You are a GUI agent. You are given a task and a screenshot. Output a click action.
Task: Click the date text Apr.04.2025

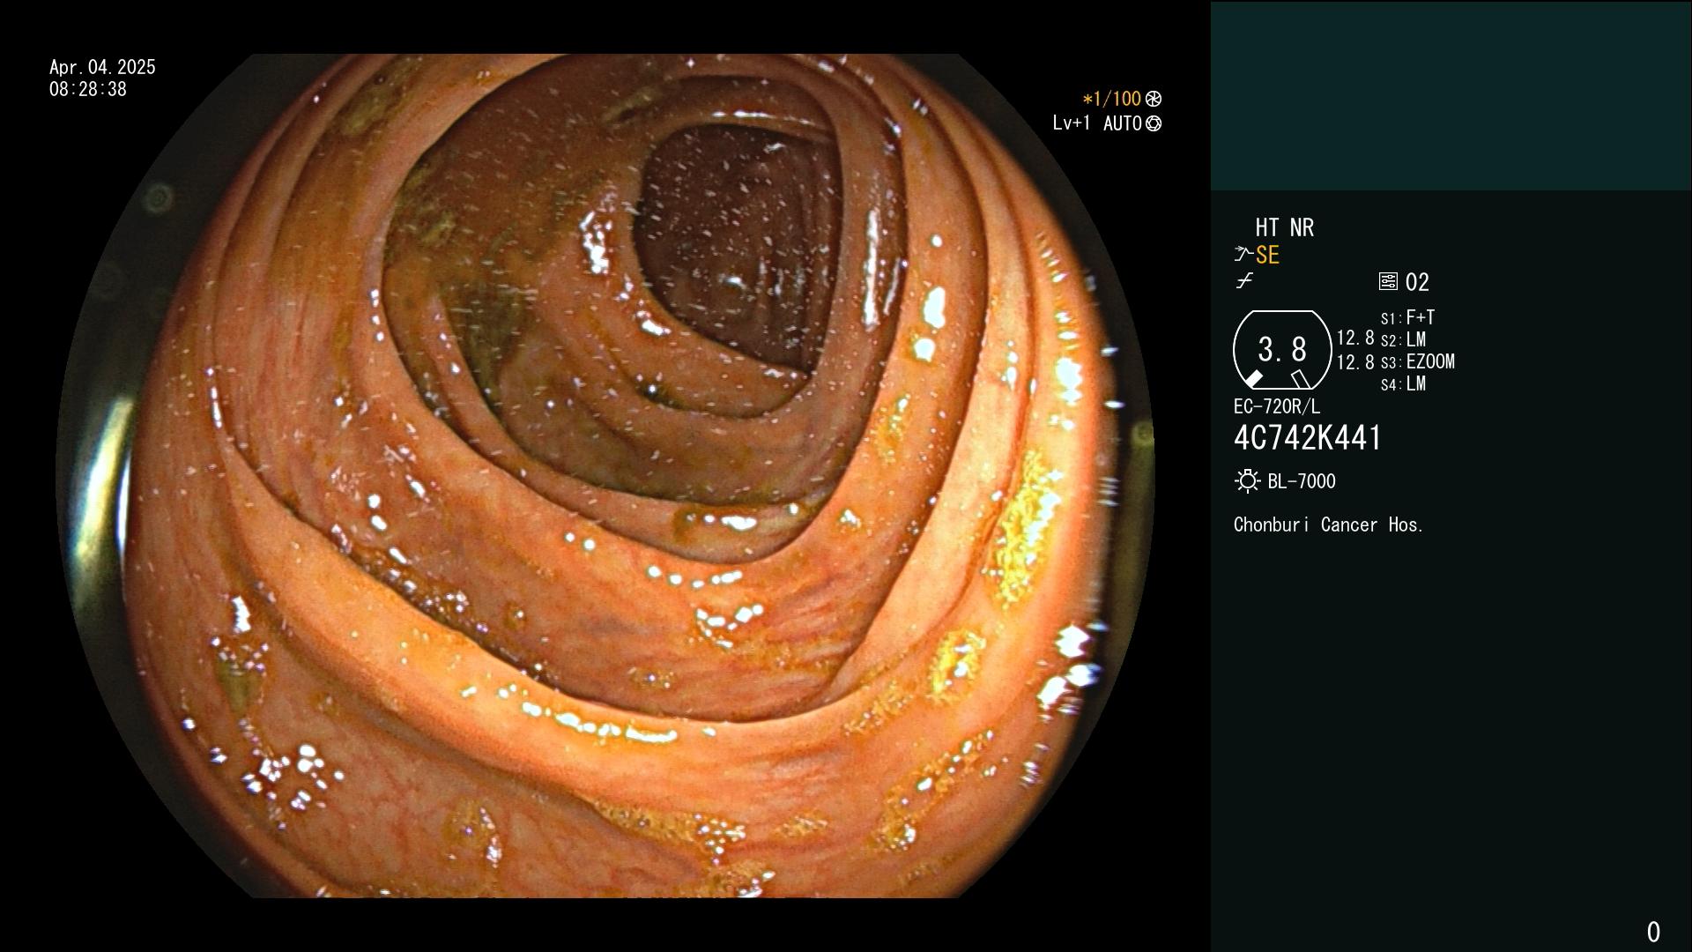pyautogui.click(x=102, y=67)
